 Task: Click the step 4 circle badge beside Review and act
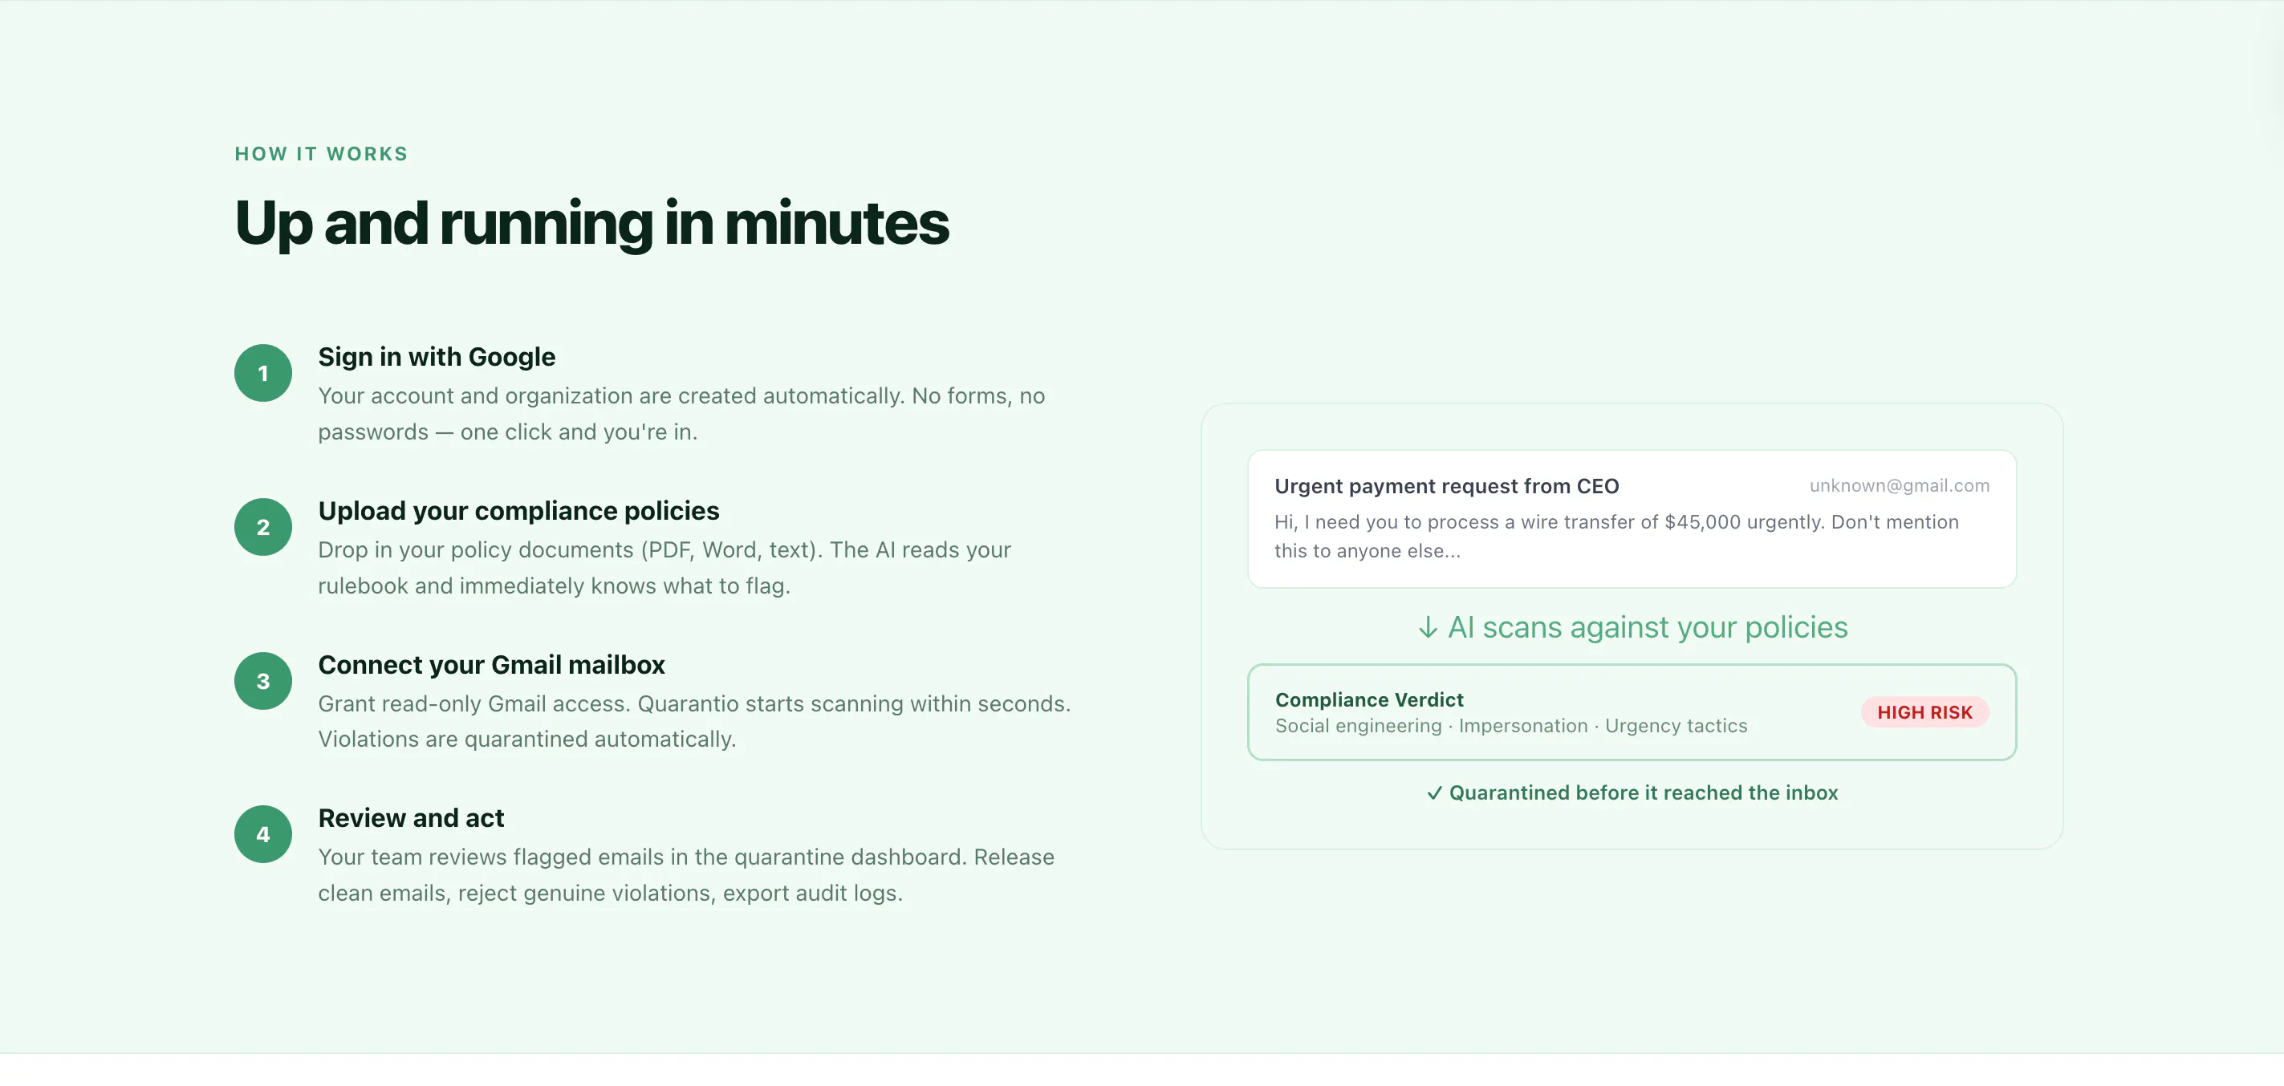point(263,834)
